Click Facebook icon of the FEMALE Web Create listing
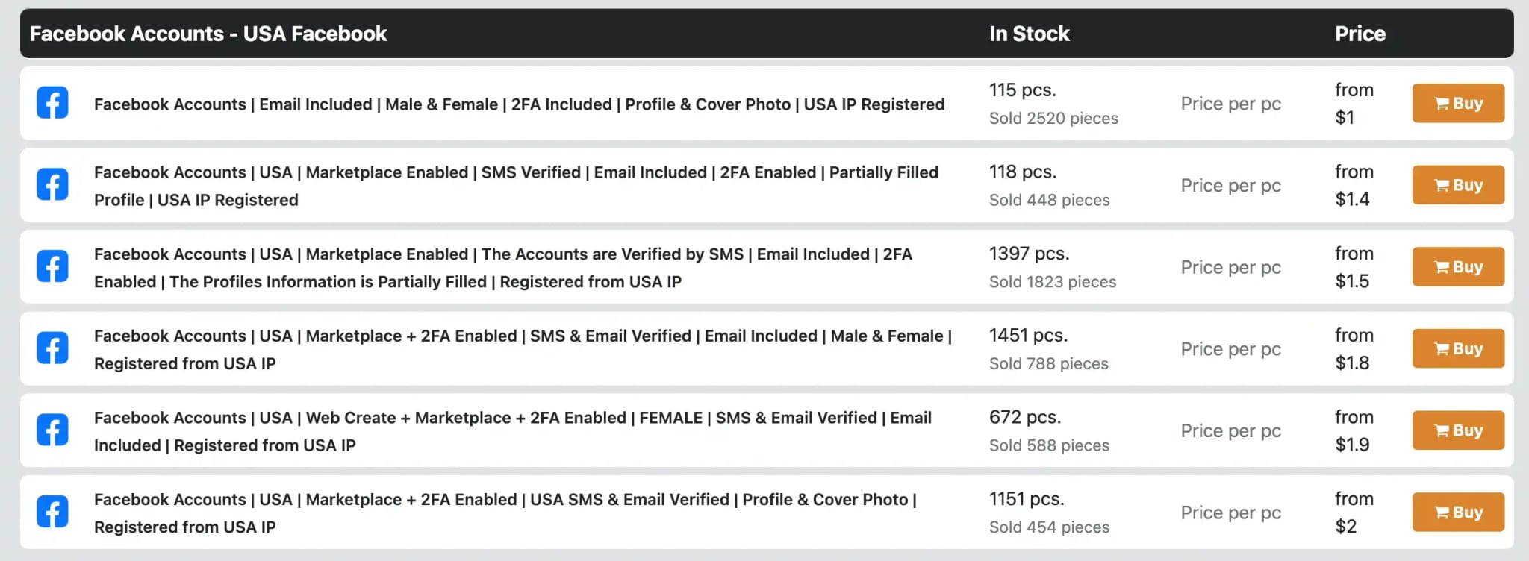Screen dimensions: 1529x561 pos(52,430)
